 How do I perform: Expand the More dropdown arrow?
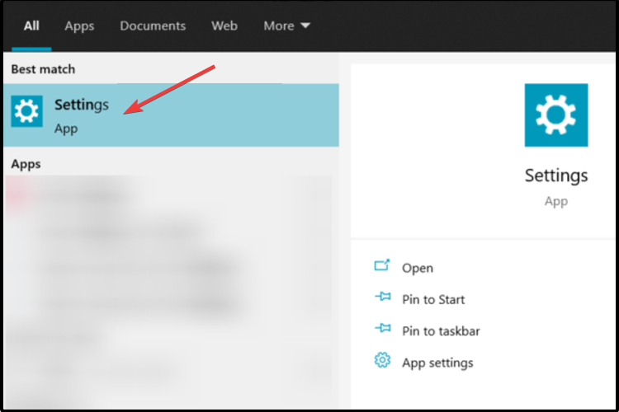coord(305,26)
